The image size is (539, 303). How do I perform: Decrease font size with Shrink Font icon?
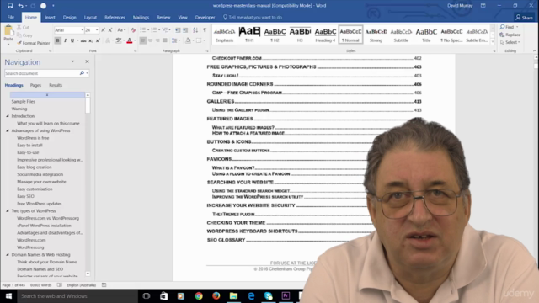110,30
